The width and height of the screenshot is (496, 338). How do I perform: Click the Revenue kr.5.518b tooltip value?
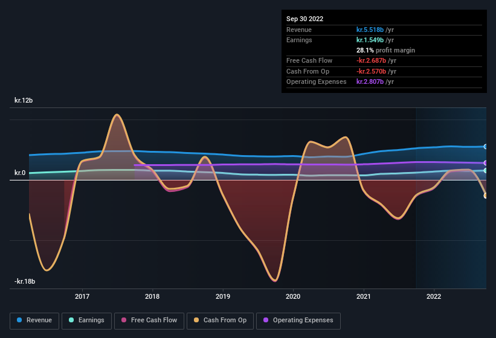[370, 30]
